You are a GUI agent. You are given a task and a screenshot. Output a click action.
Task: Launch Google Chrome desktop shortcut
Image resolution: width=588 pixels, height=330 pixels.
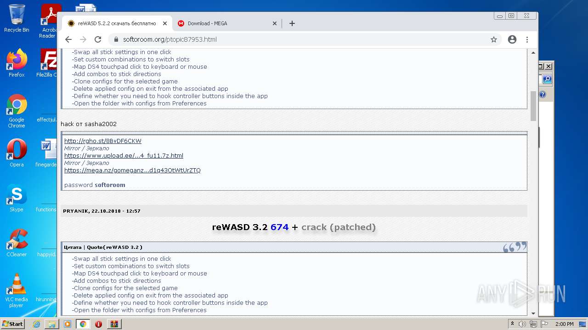pyautogui.click(x=17, y=110)
